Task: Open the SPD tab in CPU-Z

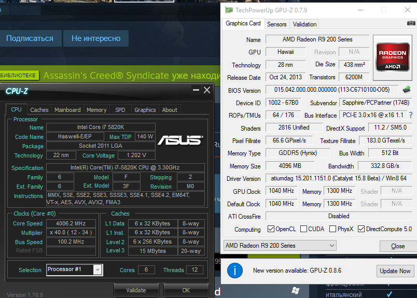Action: [120, 110]
